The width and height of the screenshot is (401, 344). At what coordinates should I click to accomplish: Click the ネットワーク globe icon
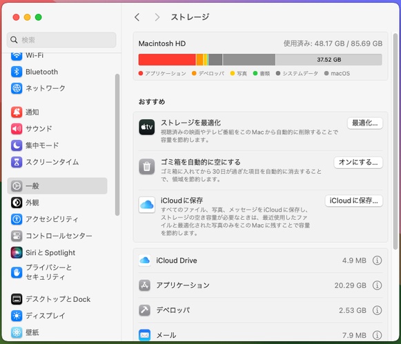pyautogui.click(x=17, y=88)
